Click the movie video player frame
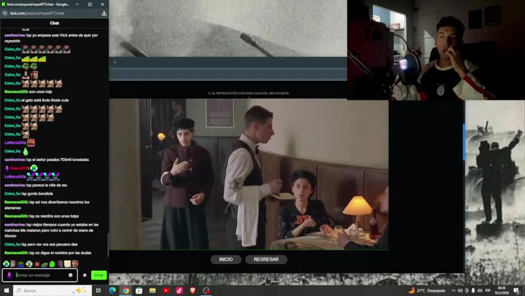Viewport: 525px width, 296px height. (249, 174)
